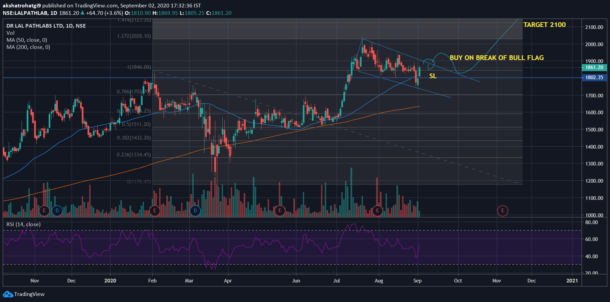Open the earnings E marker below November 2019
This screenshot has height=302, width=610.
point(44,211)
